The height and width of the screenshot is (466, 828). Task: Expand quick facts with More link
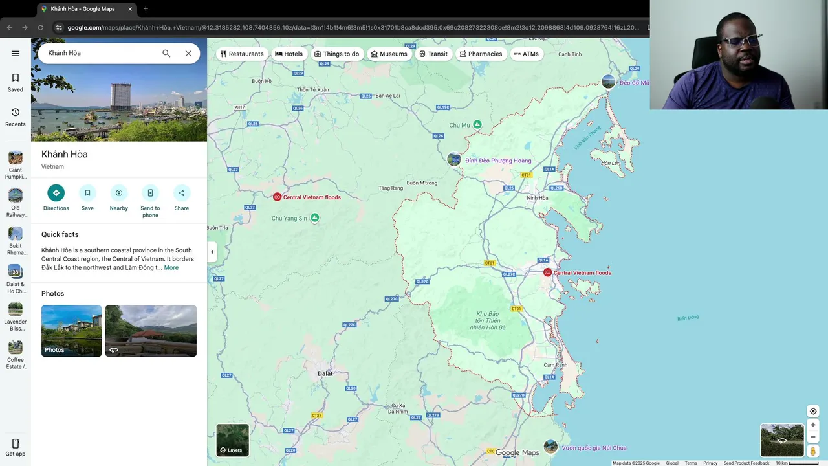click(171, 268)
